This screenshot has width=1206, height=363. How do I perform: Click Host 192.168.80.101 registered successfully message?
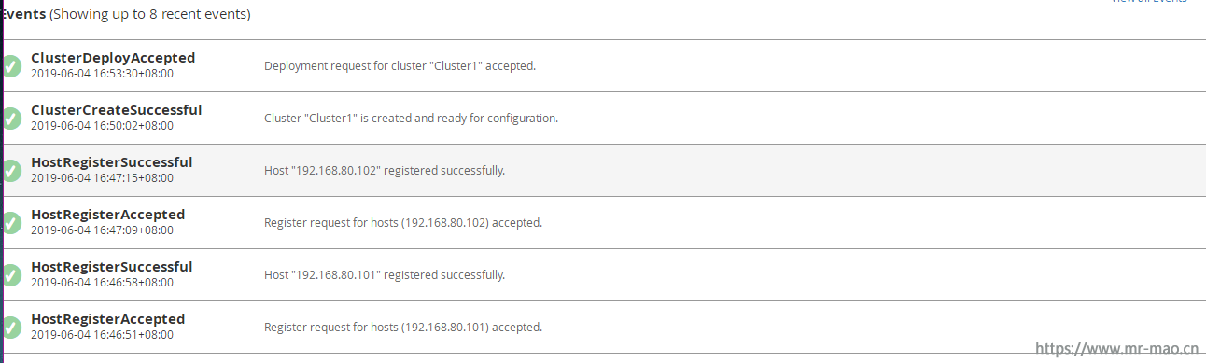385,275
